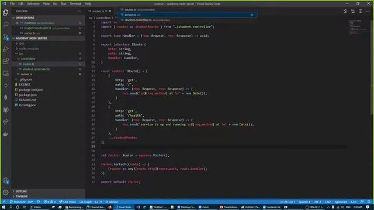The image size is (374, 210).
Task: Expand the dist folder
Action: point(22,43)
